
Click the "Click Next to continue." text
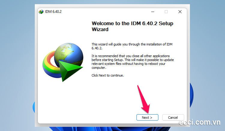tap(108, 75)
